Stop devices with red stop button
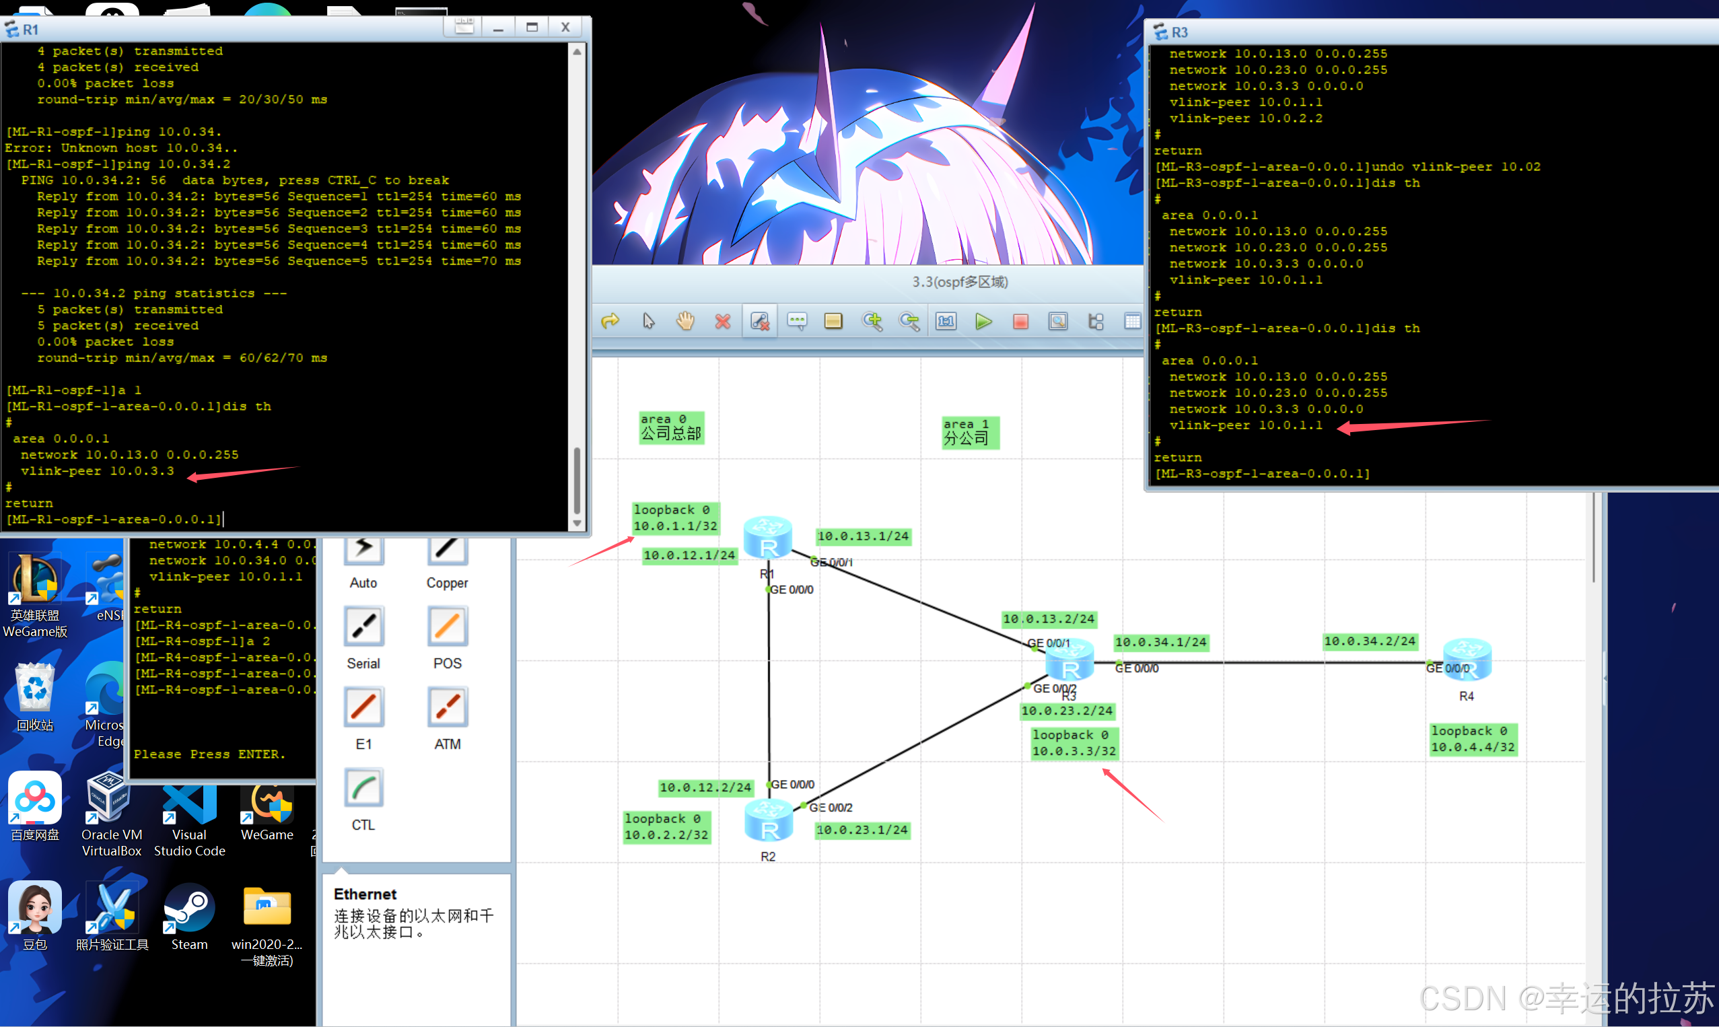Image resolution: width=1719 pixels, height=1027 pixels. (1020, 322)
